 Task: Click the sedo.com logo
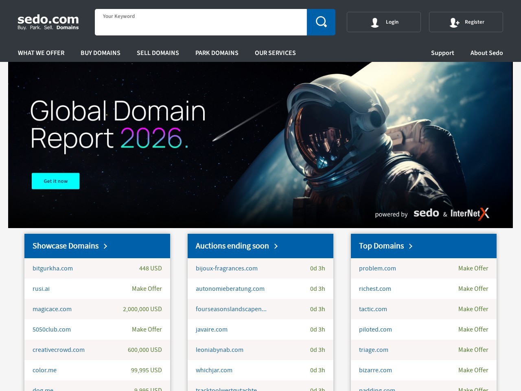(48, 22)
